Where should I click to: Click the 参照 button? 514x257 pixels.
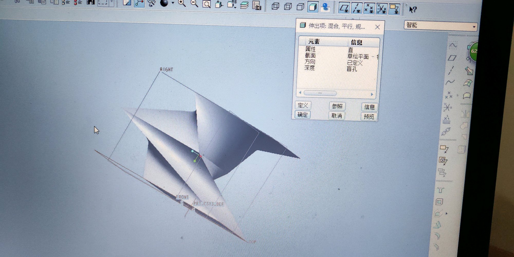point(337,106)
